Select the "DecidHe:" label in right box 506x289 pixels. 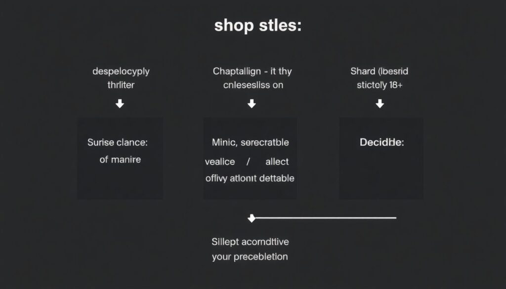(381, 143)
